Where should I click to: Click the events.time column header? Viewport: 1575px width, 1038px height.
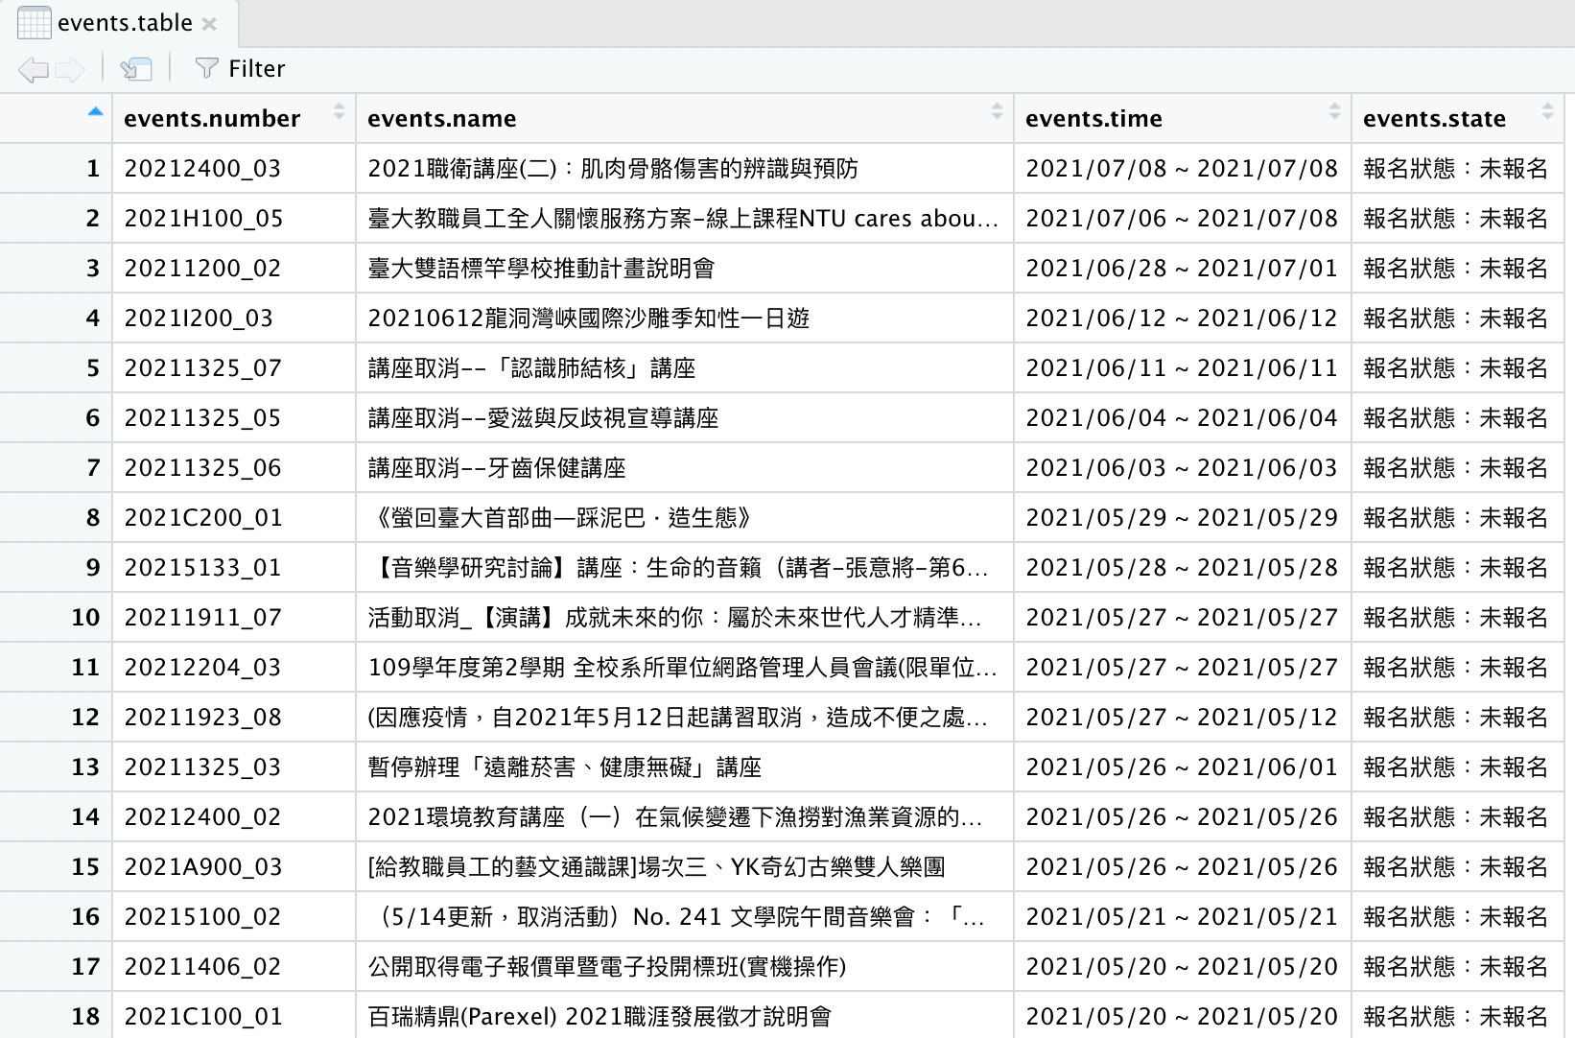[1093, 119]
